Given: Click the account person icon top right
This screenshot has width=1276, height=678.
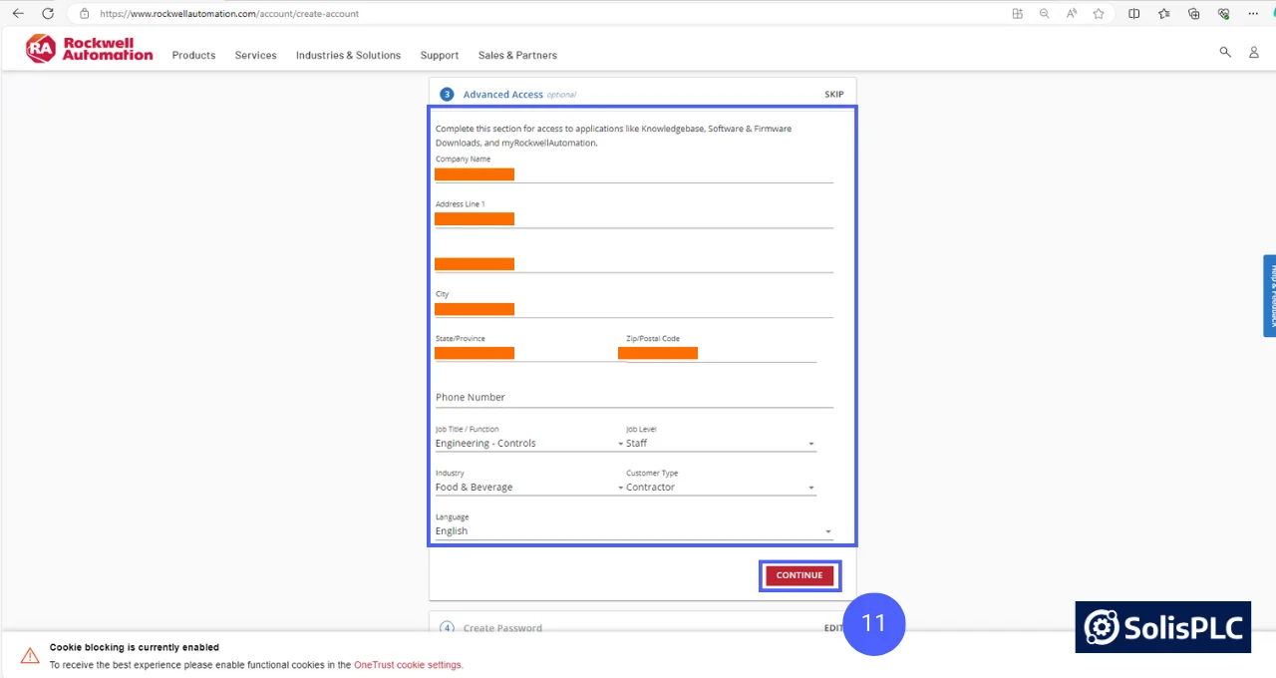Looking at the screenshot, I should [1254, 52].
